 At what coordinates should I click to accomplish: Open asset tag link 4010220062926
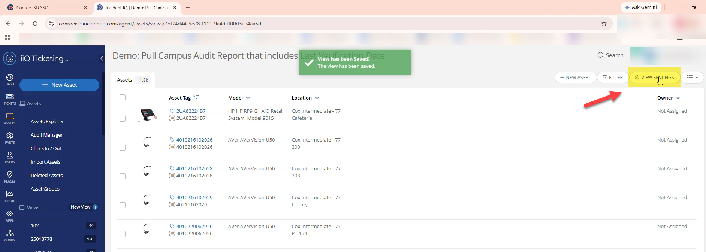(x=194, y=227)
